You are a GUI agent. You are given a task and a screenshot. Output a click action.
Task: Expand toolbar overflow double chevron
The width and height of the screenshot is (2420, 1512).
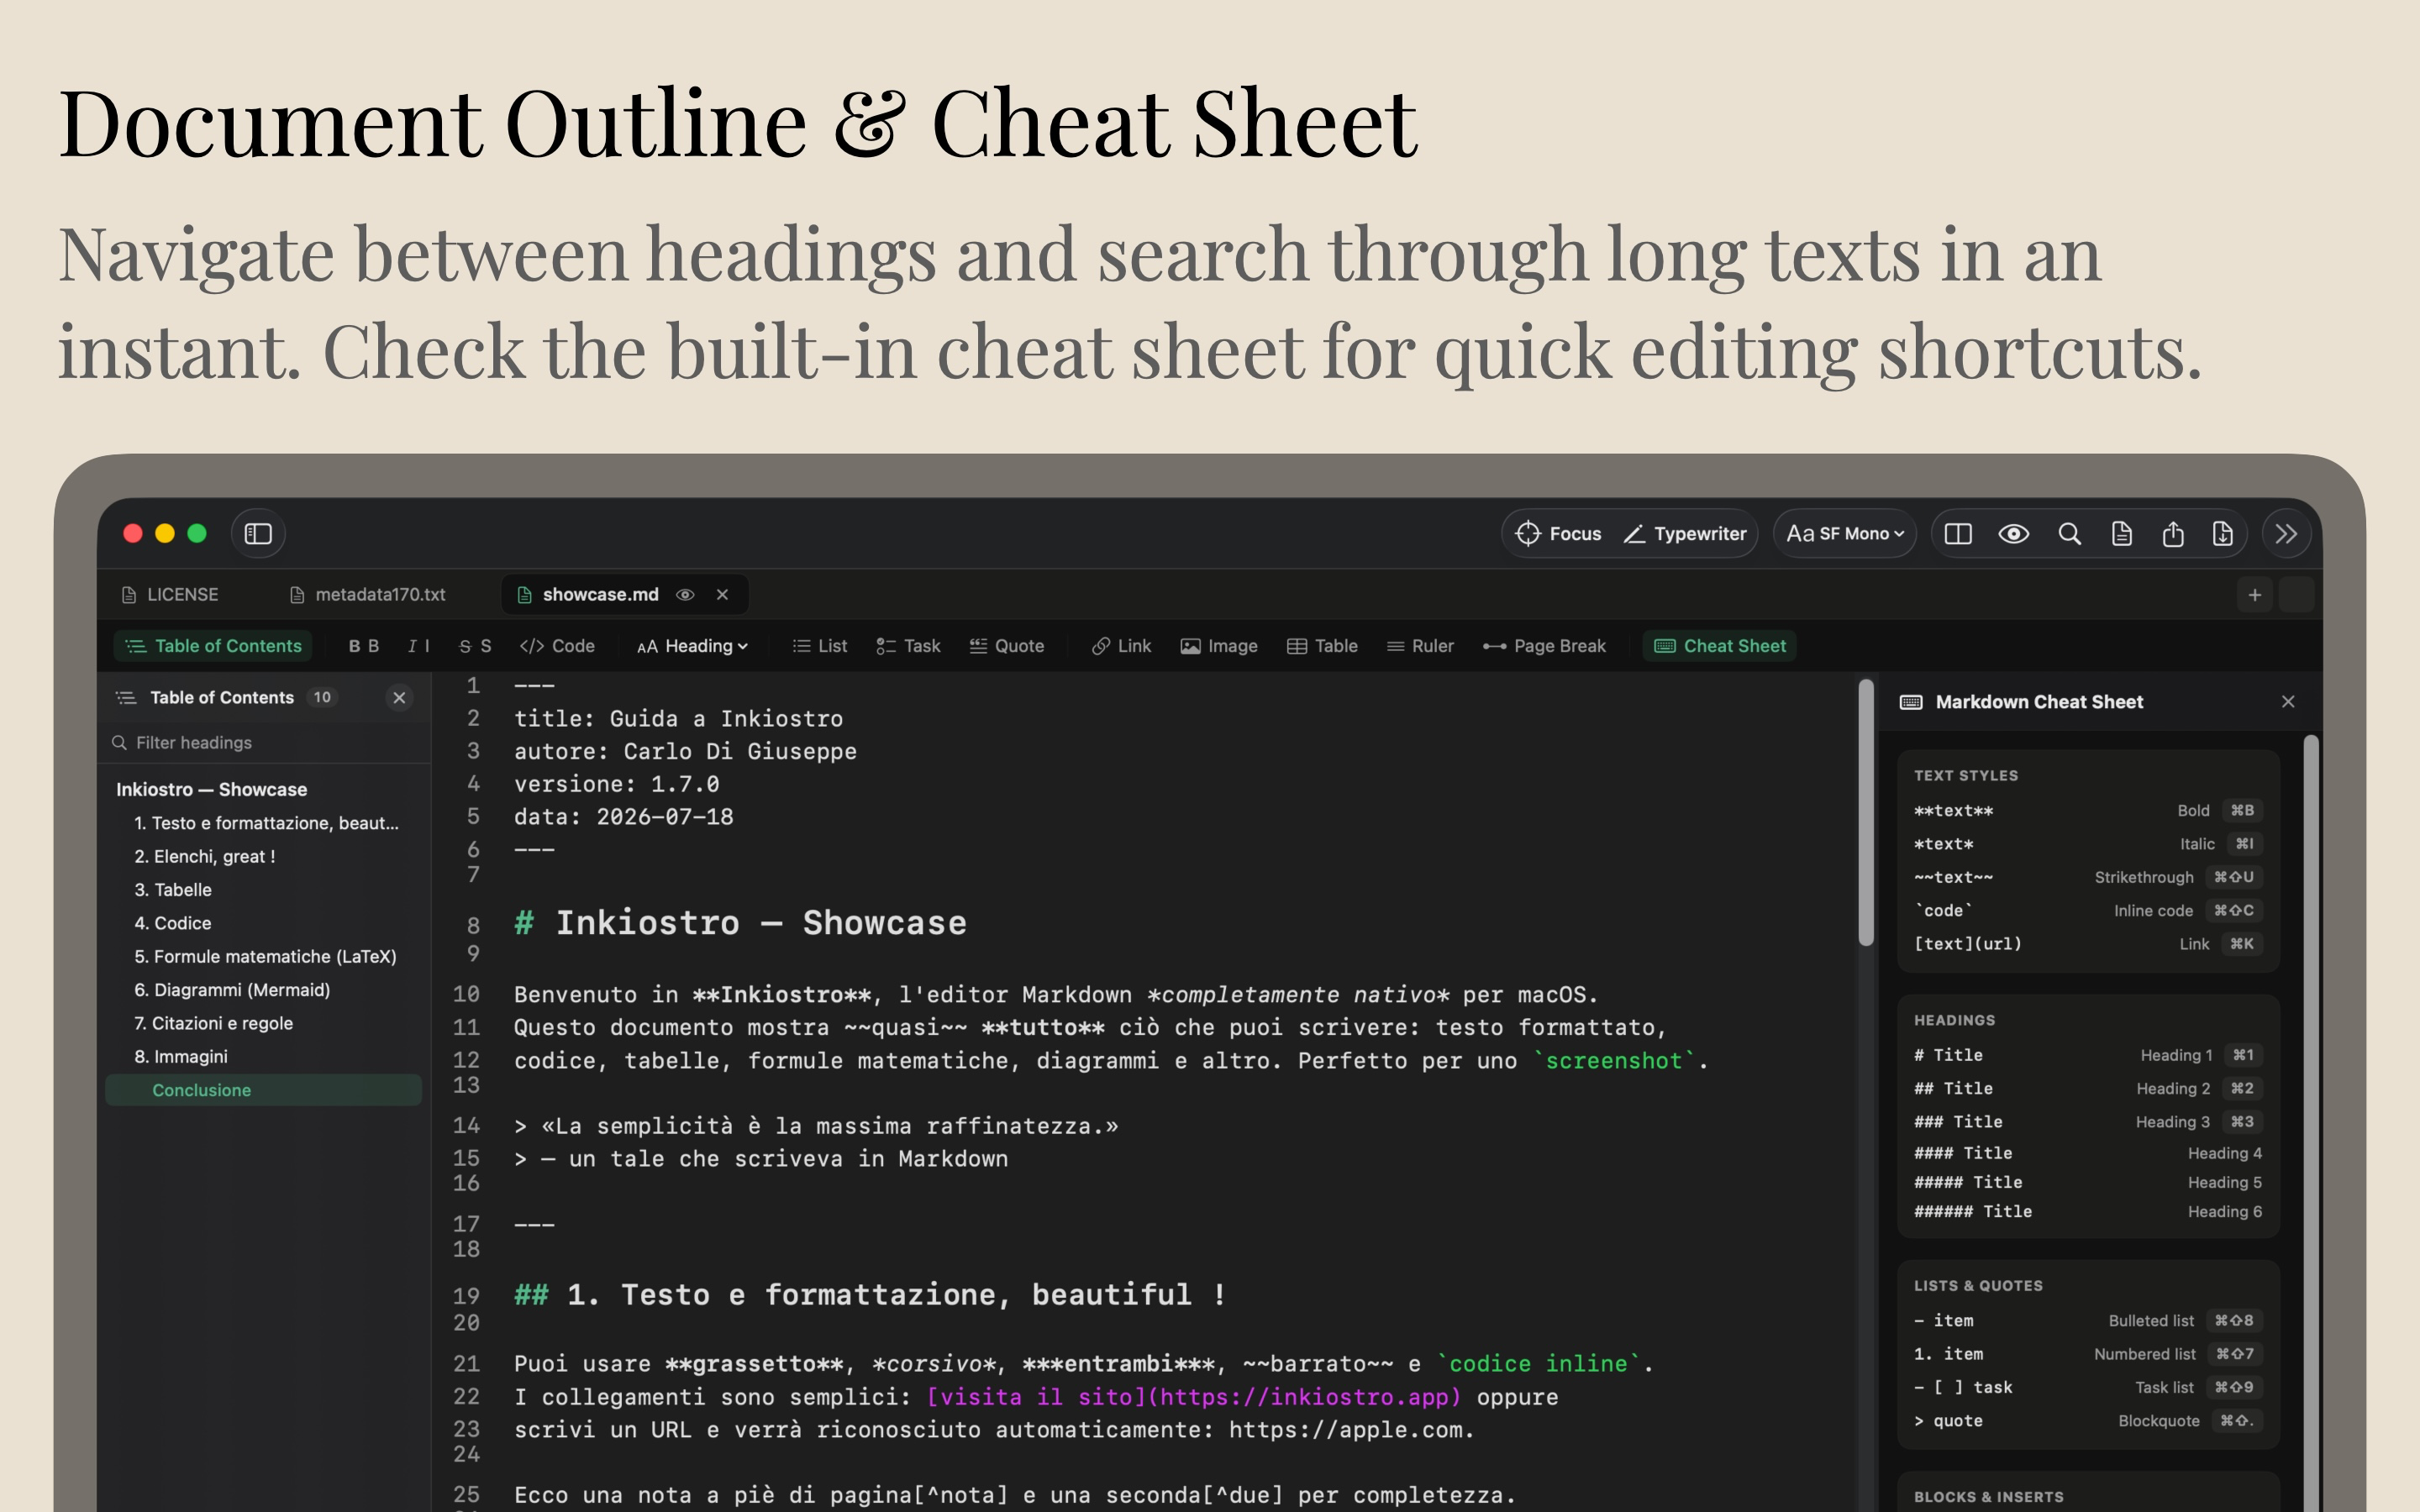click(2286, 534)
